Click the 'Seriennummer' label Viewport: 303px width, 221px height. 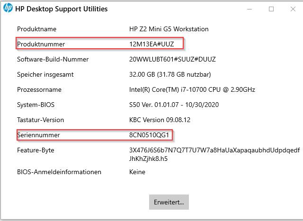[x=38, y=135]
